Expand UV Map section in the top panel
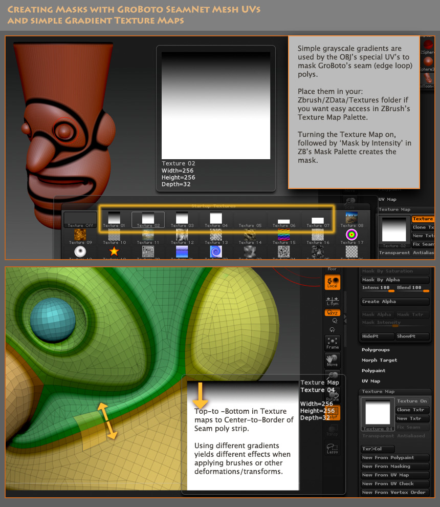440x507 pixels. point(387,200)
